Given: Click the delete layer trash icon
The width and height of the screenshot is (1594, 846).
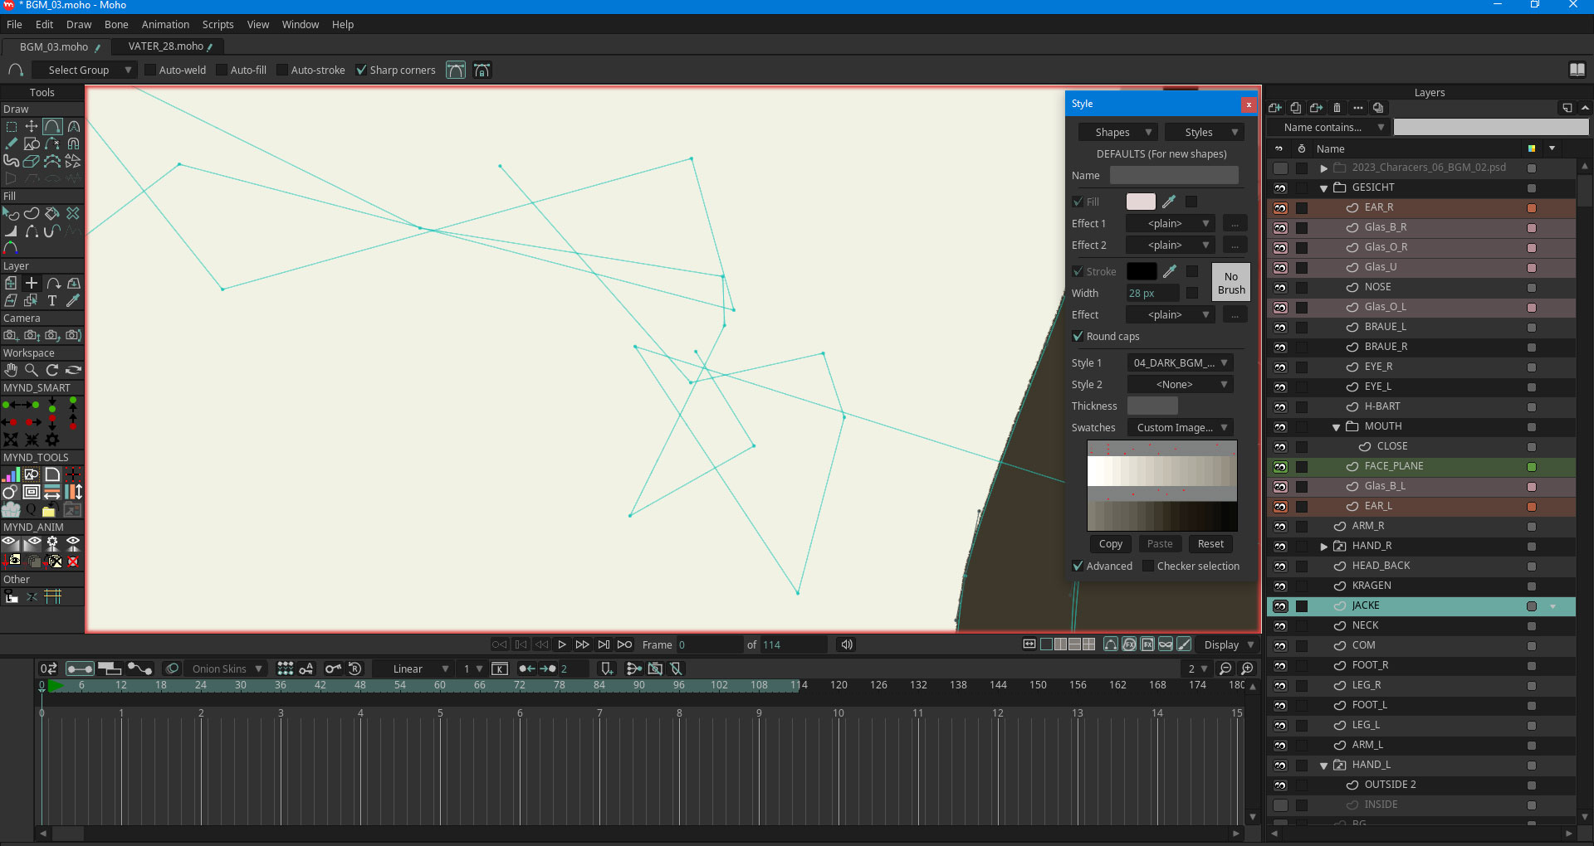Looking at the screenshot, I should (x=1337, y=108).
